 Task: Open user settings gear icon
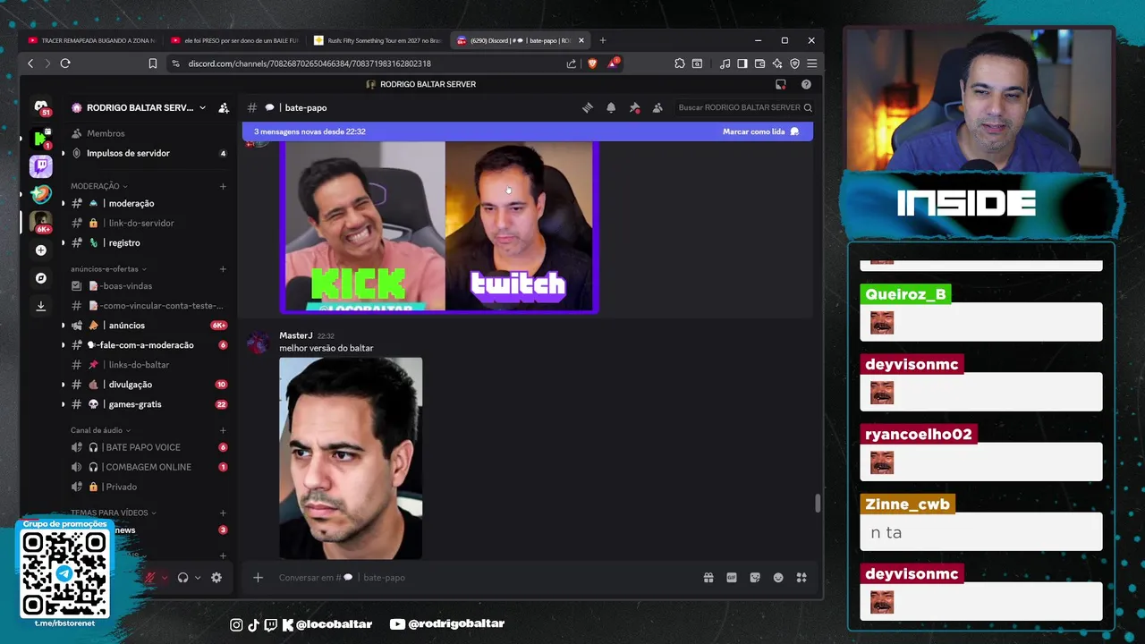216,578
